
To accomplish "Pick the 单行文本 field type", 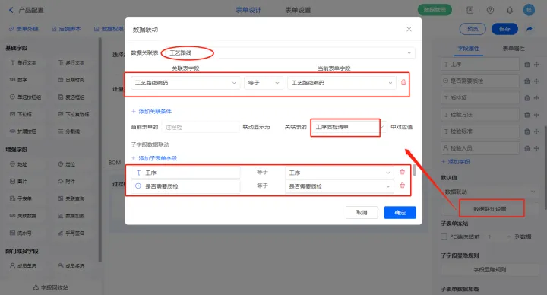I will (x=23, y=63).
